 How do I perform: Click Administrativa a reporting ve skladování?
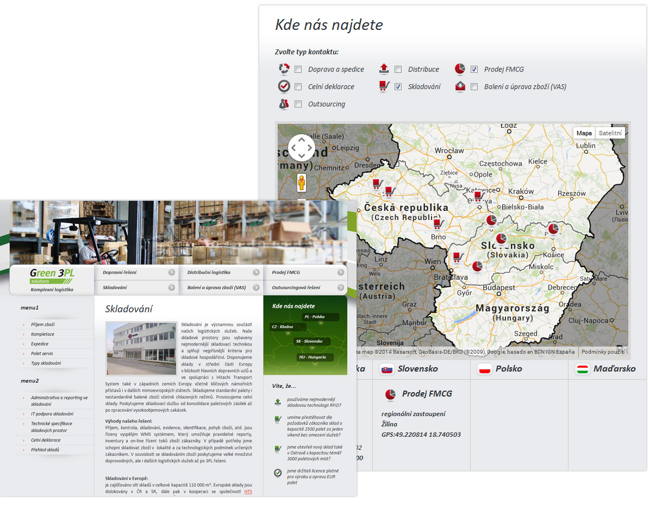[x=59, y=401]
